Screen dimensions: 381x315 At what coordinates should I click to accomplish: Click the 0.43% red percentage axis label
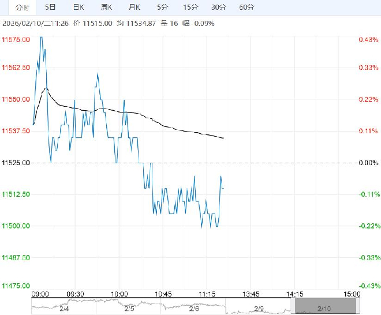(368, 39)
